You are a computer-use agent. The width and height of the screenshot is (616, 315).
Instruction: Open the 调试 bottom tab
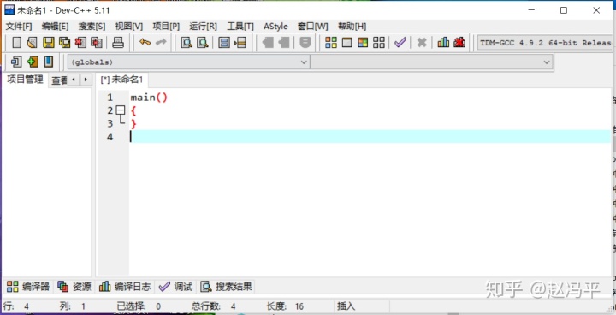coord(175,287)
